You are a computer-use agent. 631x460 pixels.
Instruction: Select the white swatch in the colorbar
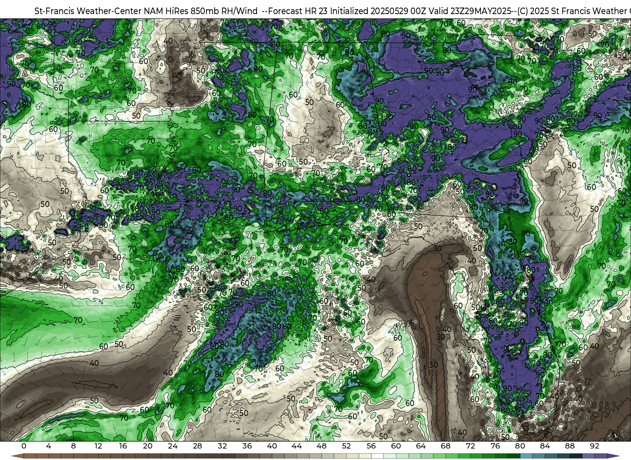click(377, 456)
